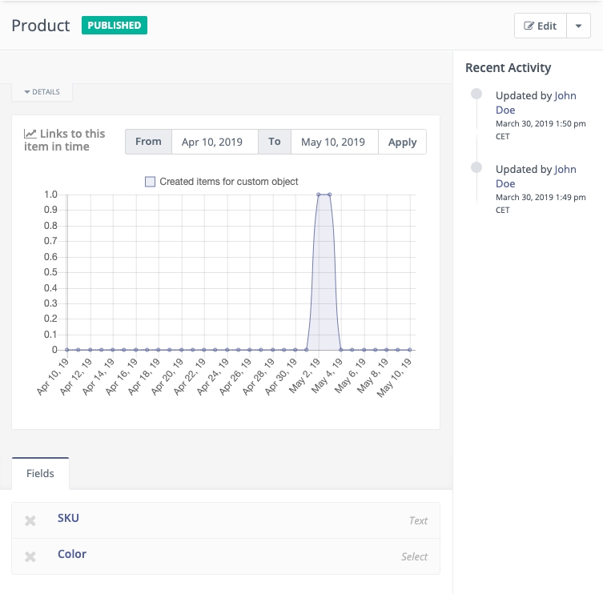Click the From label on date range
This screenshot has height=594, width=603.
coord(148,142)
